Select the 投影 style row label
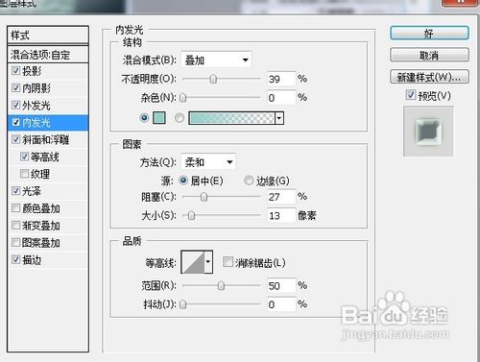Screen dimensions: 480x362 click(32, 71)
